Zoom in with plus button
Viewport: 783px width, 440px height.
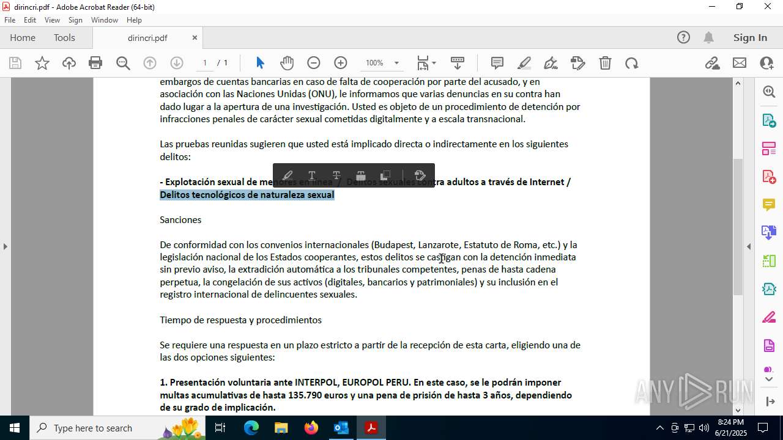point(341,63)
